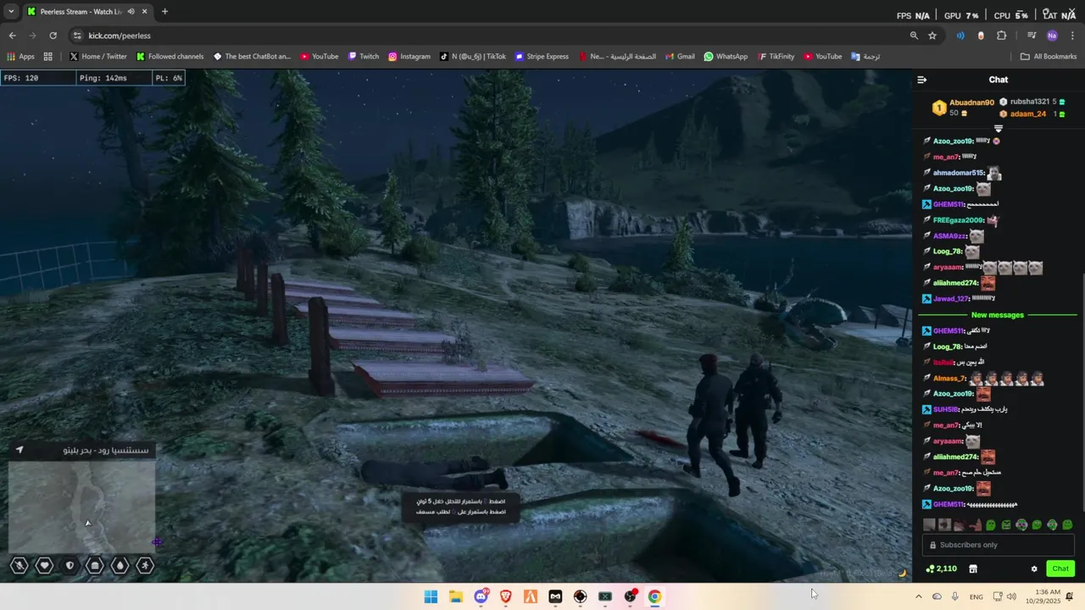
Task: Open Google Chrome from the taskbar
Action: 654,596
